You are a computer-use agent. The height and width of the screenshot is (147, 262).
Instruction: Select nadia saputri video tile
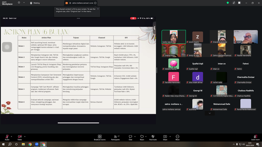pos(174,37)
